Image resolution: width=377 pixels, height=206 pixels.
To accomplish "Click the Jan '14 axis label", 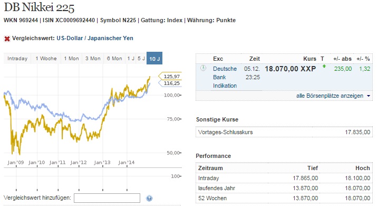I will coord(126,162).
